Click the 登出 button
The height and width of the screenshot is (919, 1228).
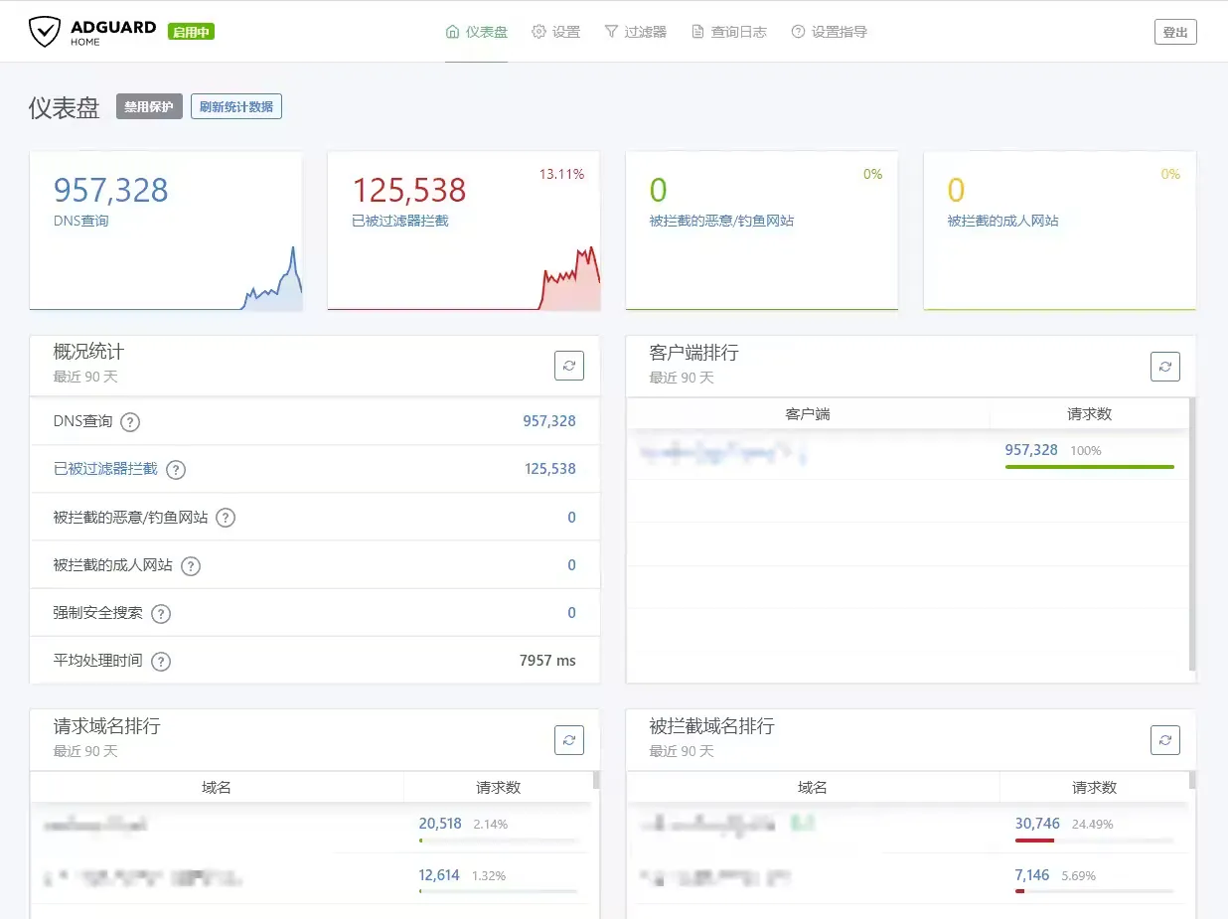click(1175, 32)
